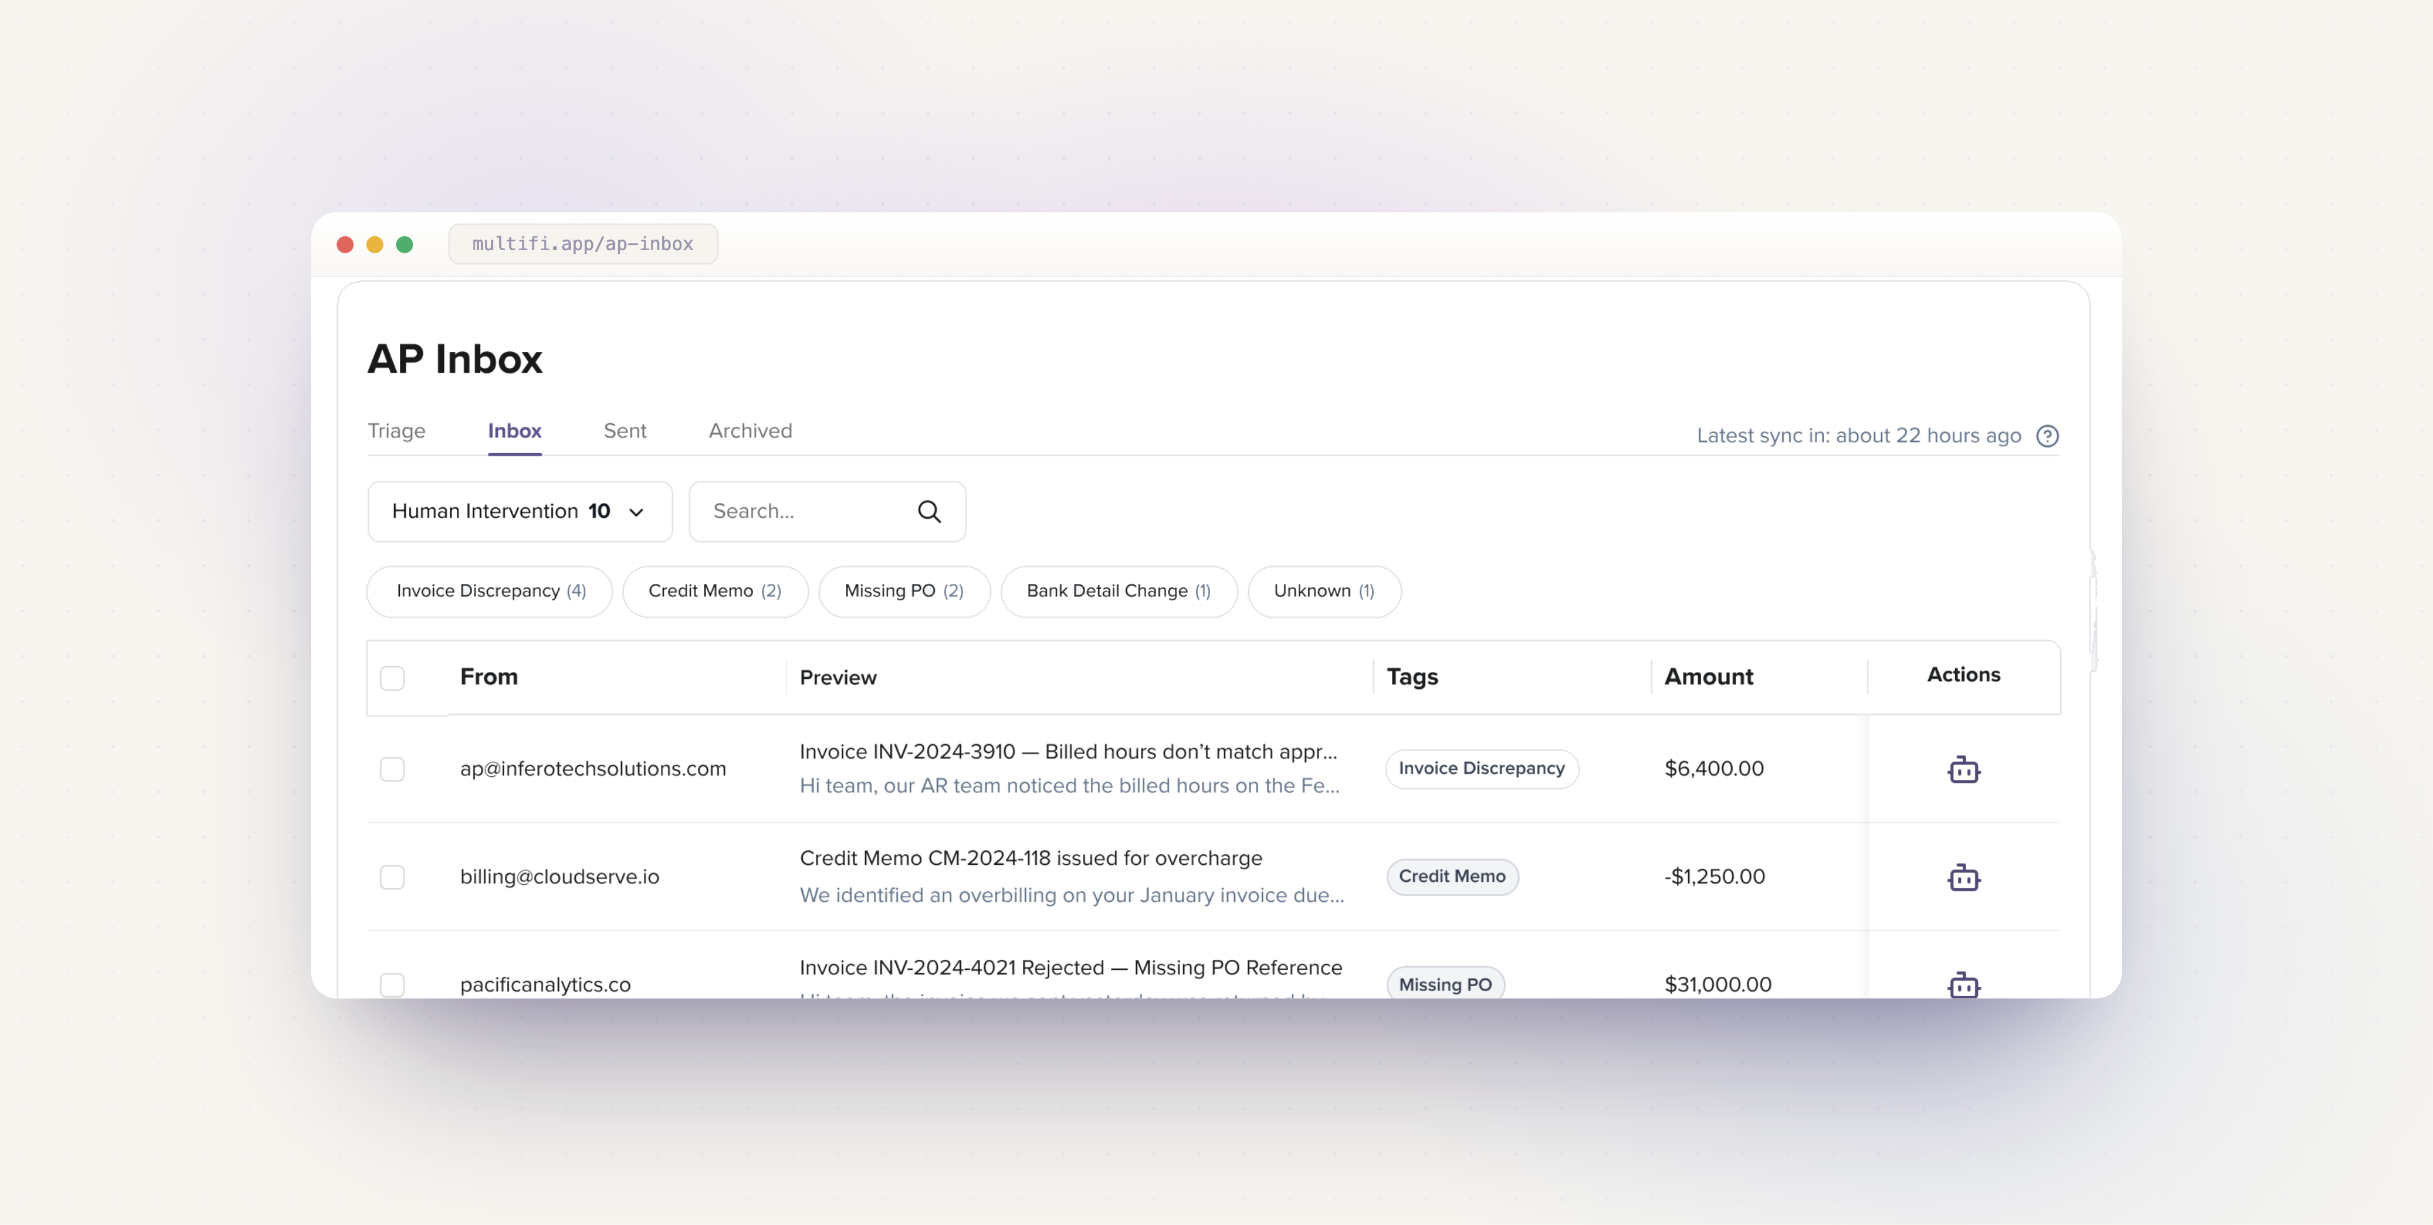Image resolution: width=2433 pixels, height=1225 pixels.
Task: Open the Sent tab
Action: click(624, 431)
